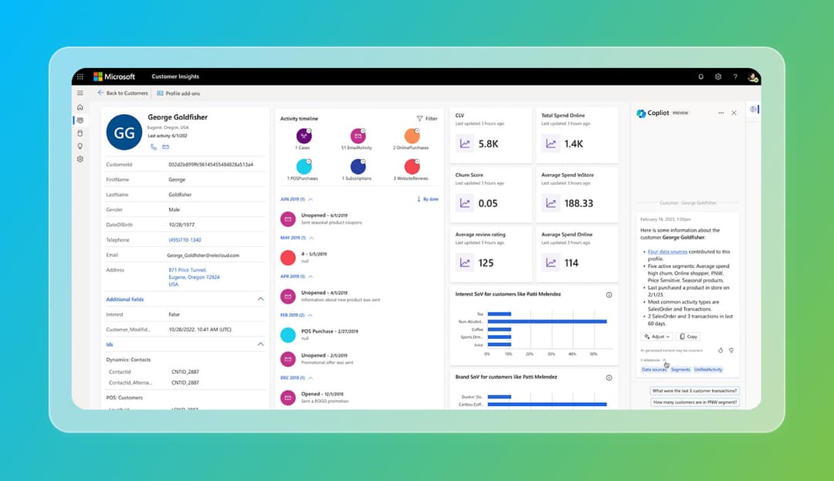Open info icon on Interest SoV chart
Screen dimensions: 834x481
(x=609, y=295)
